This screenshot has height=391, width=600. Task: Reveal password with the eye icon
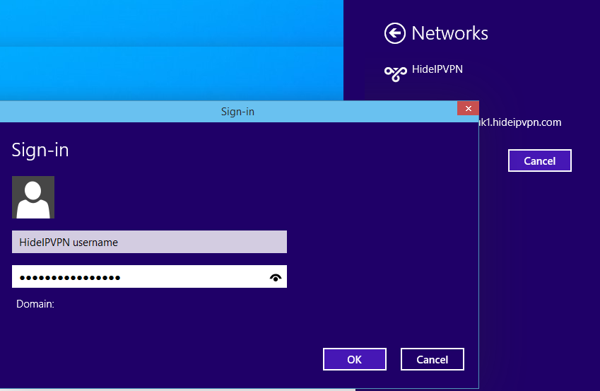click(276, 277)
